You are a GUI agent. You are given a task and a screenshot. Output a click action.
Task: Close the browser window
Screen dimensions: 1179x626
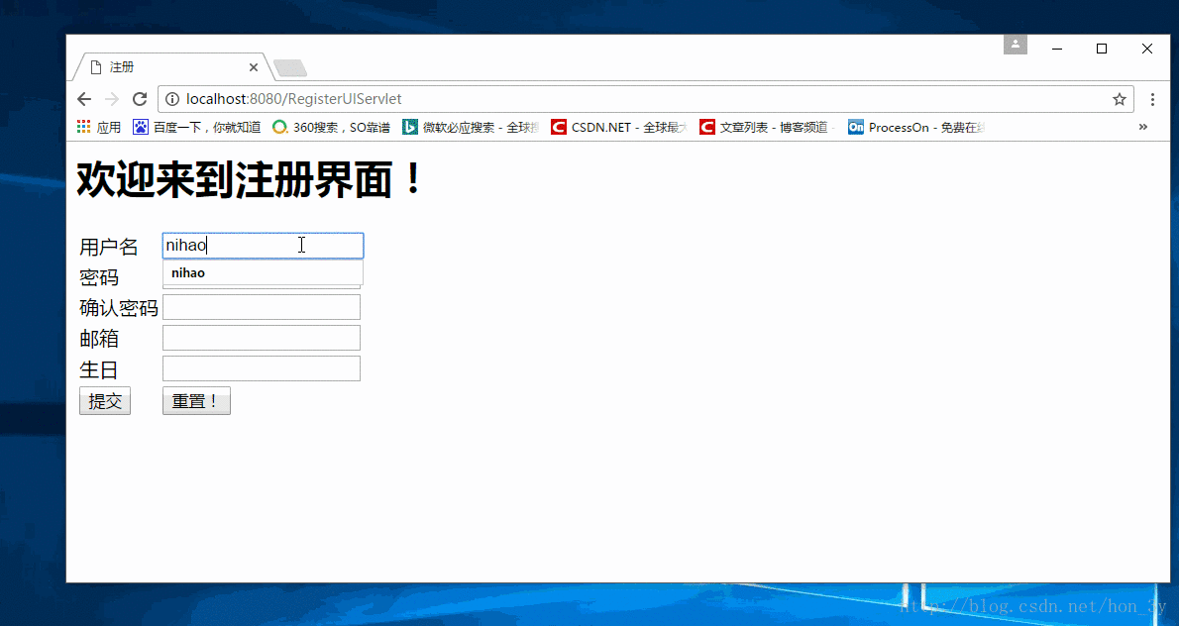pos(1146,49)
